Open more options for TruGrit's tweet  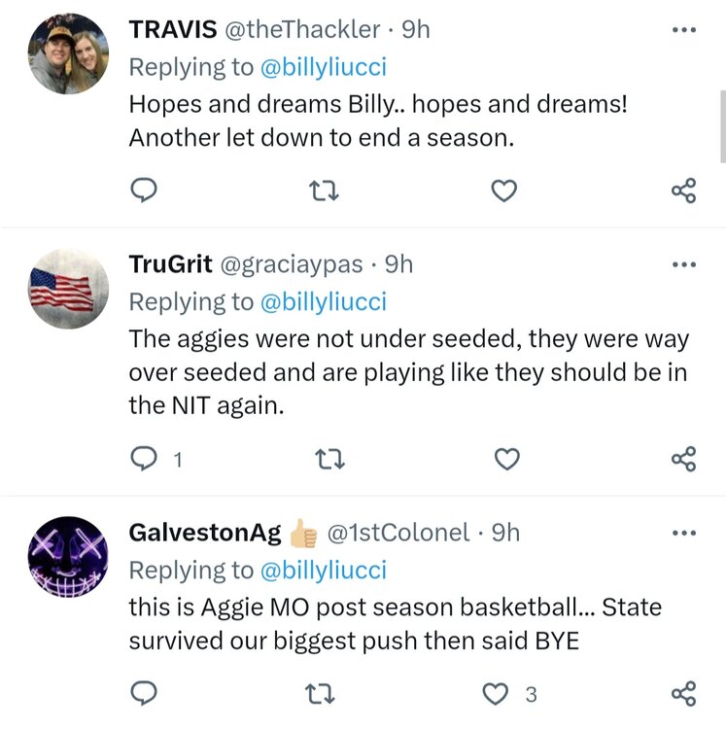click(684, 264)
